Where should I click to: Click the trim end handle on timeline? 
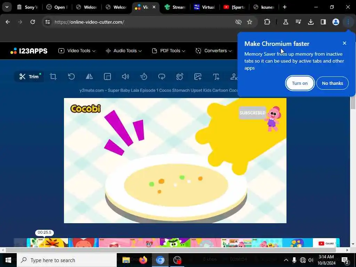pos(338,243)
